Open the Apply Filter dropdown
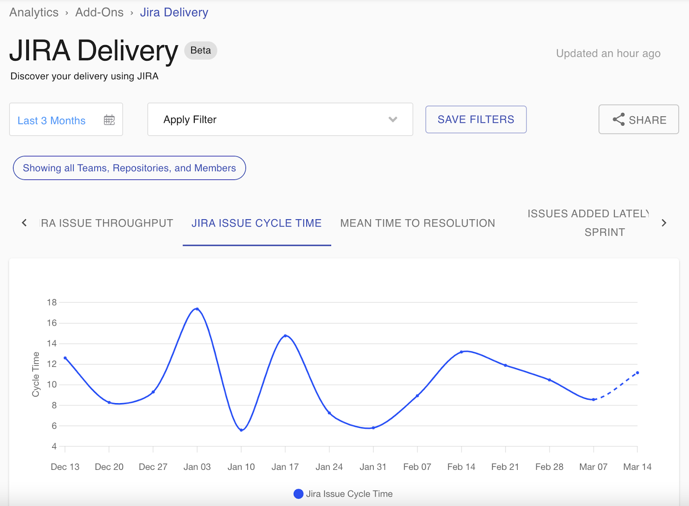The height and width of the screenshot is (506, 689). [x=280, y=120]
